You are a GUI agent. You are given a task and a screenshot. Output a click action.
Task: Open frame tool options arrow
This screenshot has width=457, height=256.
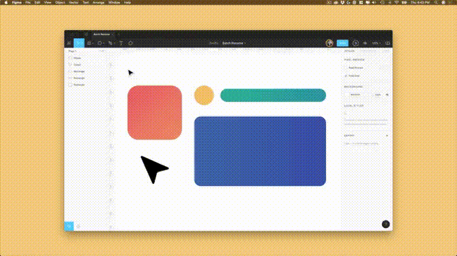tap(93, 44)
